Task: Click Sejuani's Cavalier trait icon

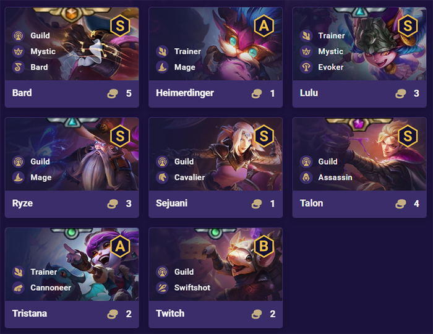Action: pos(161,178)
